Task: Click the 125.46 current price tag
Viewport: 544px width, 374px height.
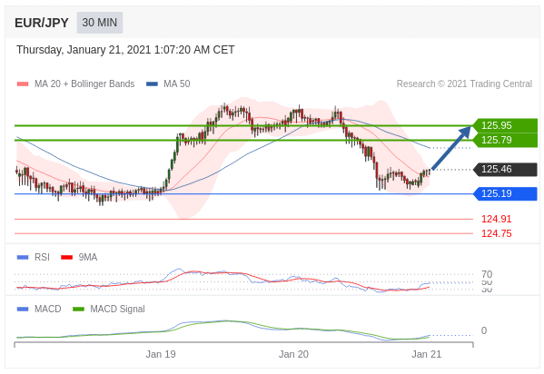Action: pos(506,170)
